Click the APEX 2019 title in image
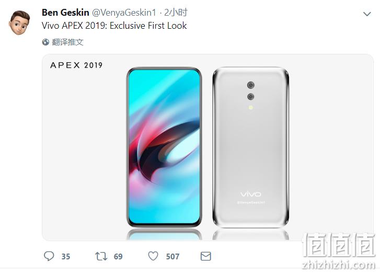This screenshot has width=380, height=274. 76,65
